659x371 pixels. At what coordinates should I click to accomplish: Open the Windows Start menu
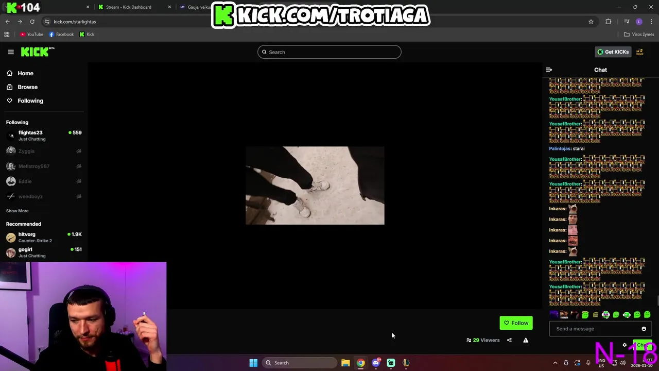click(x=253, y=363)
